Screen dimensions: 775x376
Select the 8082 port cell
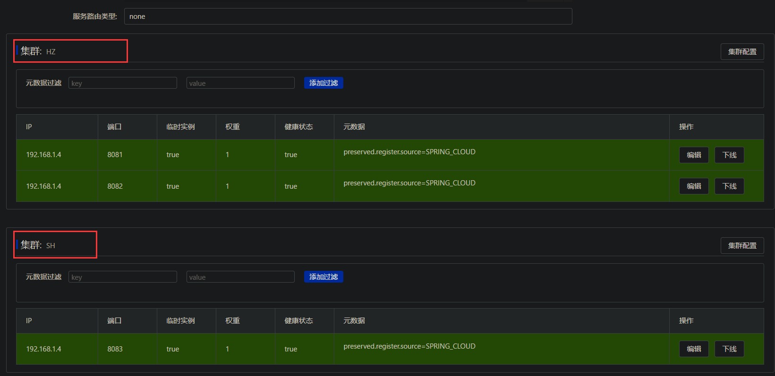tap(115, 186)
